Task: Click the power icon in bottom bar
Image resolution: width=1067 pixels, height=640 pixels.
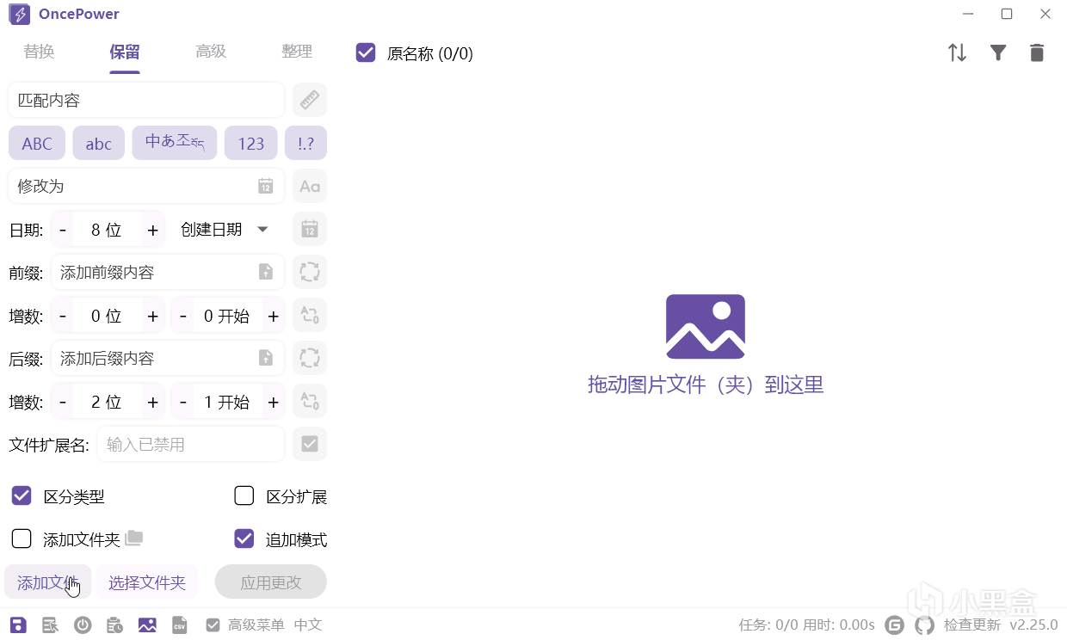Action: click(x=83, y=625)
